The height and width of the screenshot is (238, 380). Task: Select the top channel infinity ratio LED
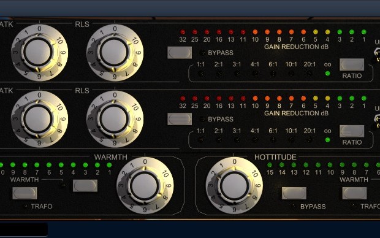click(x=328, y=73)
